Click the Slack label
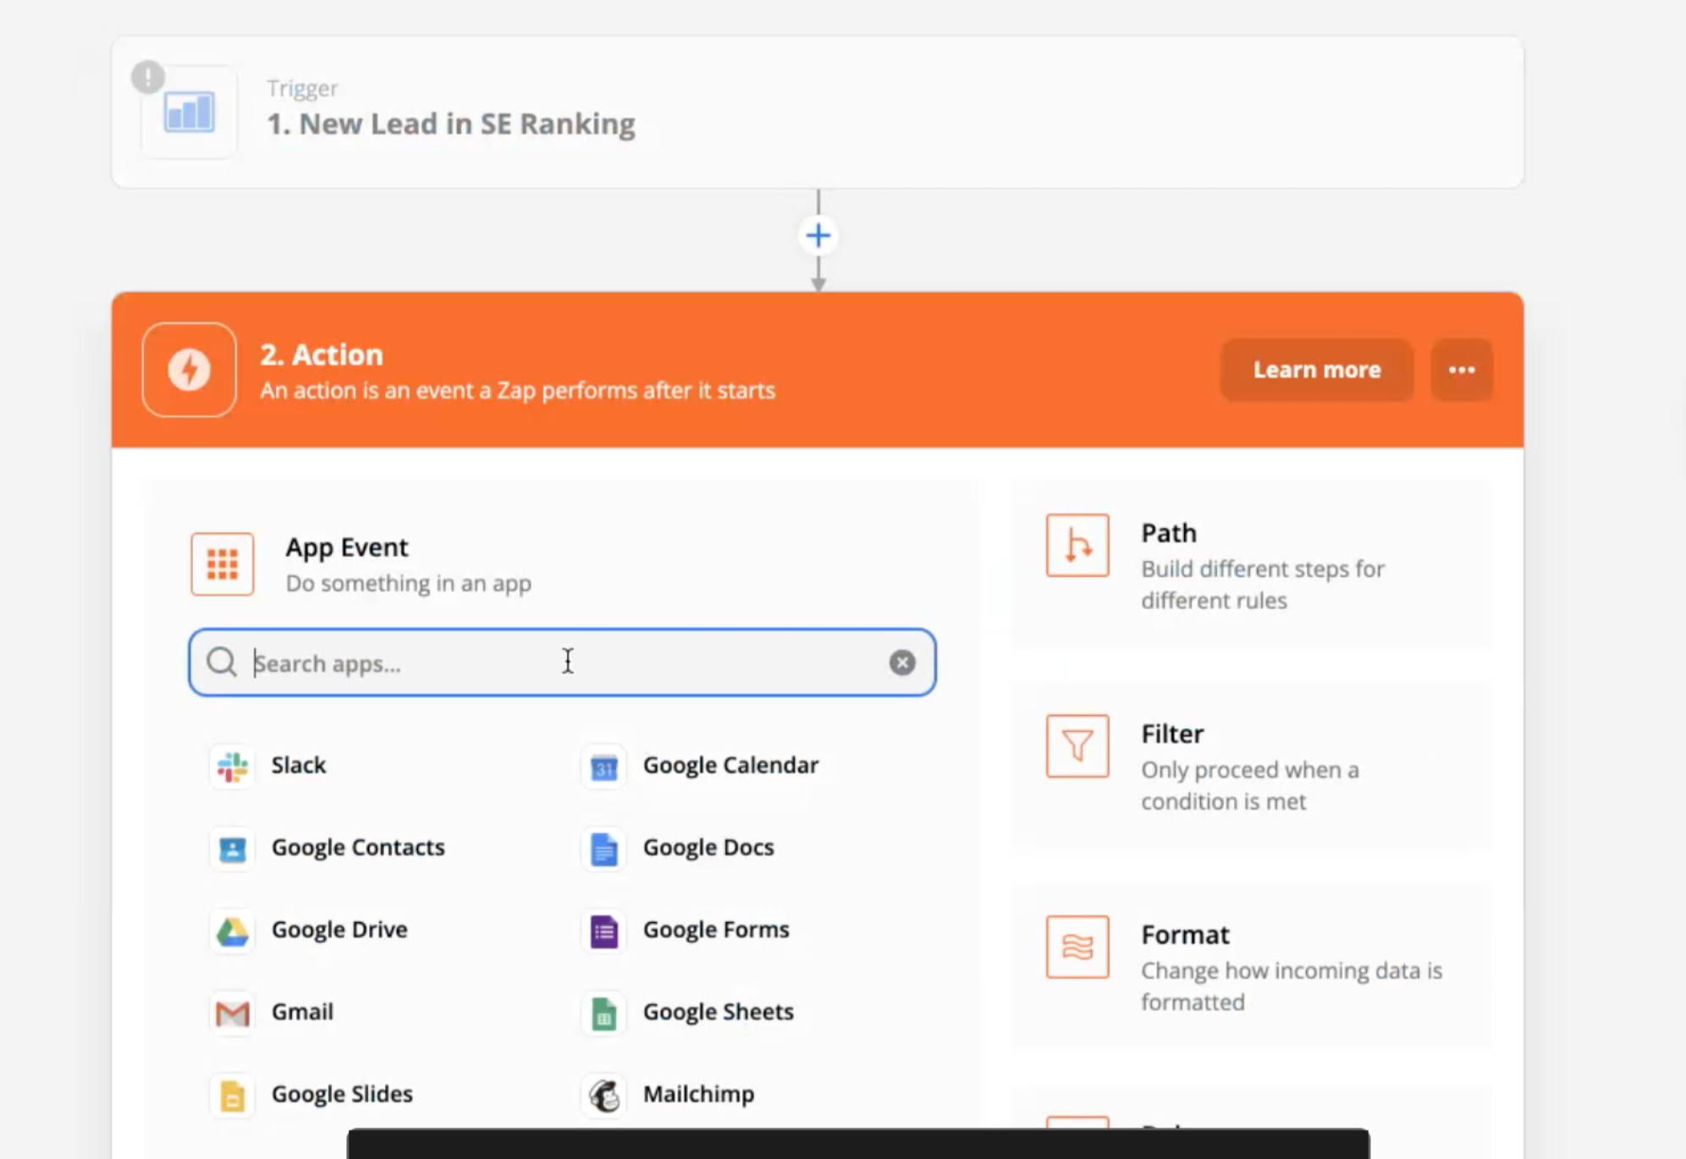The image size is (1686, 1159). (299, 765)
